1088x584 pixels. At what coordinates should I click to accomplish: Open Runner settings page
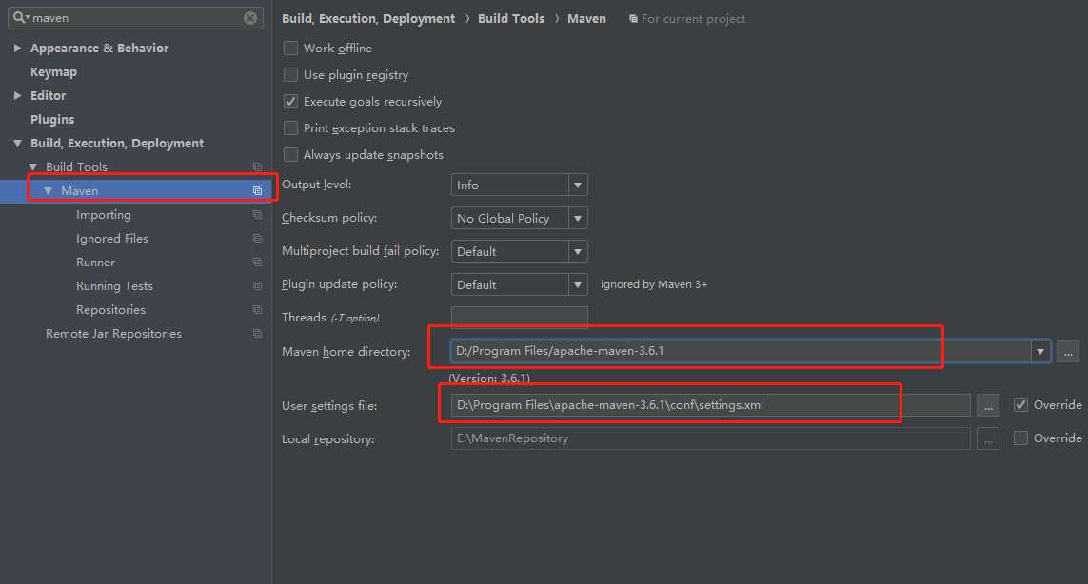96,263
